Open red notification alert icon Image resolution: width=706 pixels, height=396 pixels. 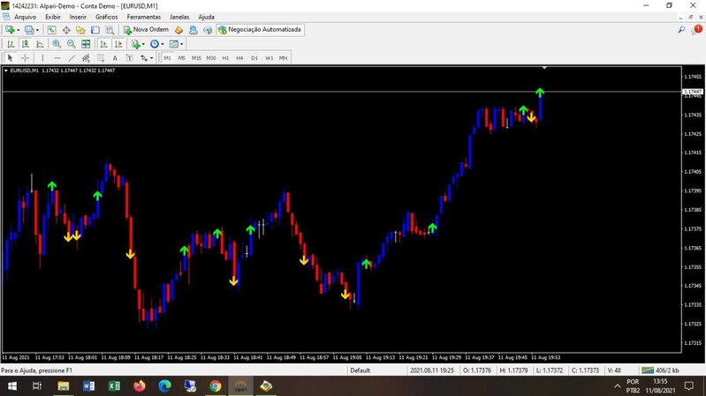[697, 30]
